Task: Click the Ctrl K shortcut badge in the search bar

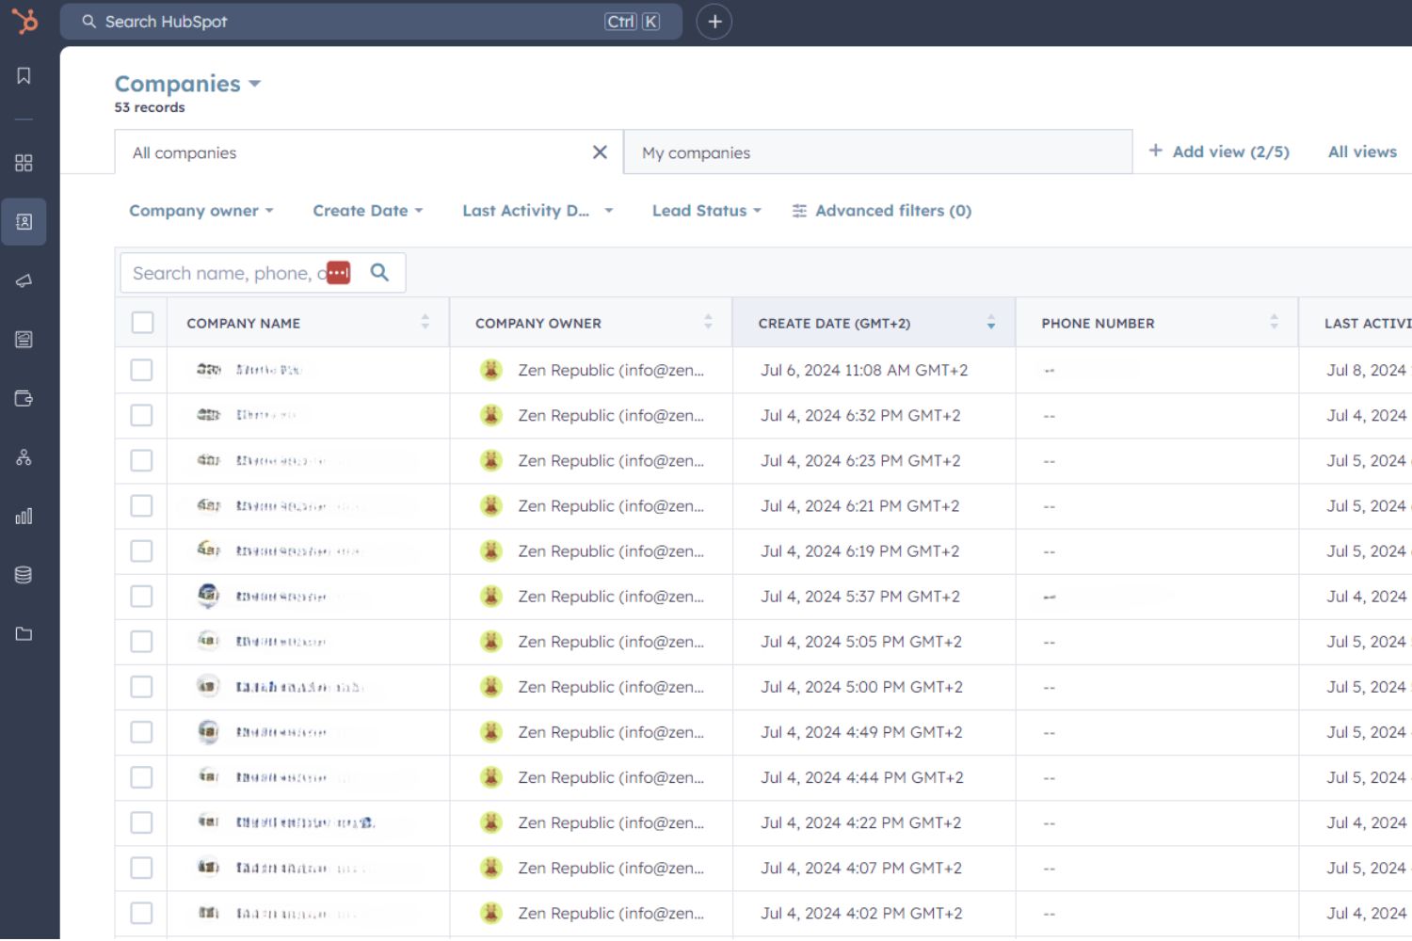Action: coord(632,22)
